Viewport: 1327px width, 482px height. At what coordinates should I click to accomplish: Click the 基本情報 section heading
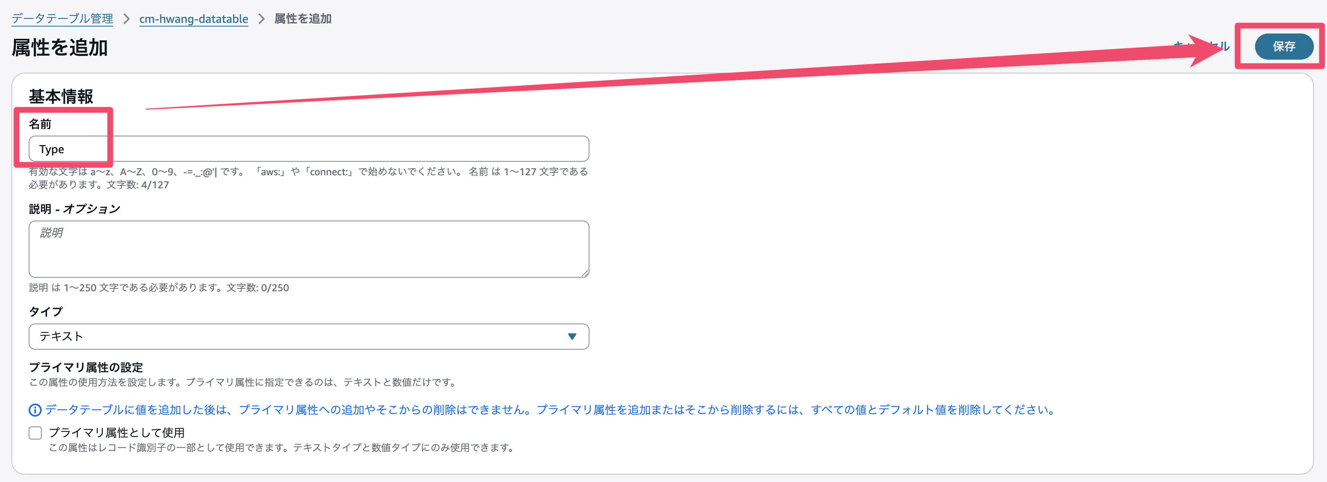[x=61, y=97]
